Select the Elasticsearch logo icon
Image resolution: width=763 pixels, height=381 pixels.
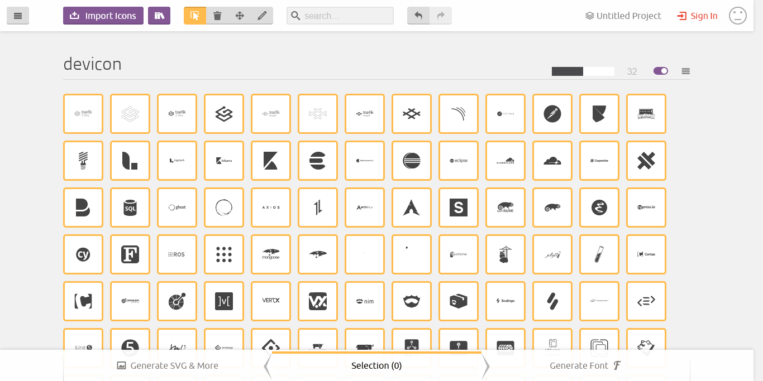pyautogui.click(x=318, y=161)
